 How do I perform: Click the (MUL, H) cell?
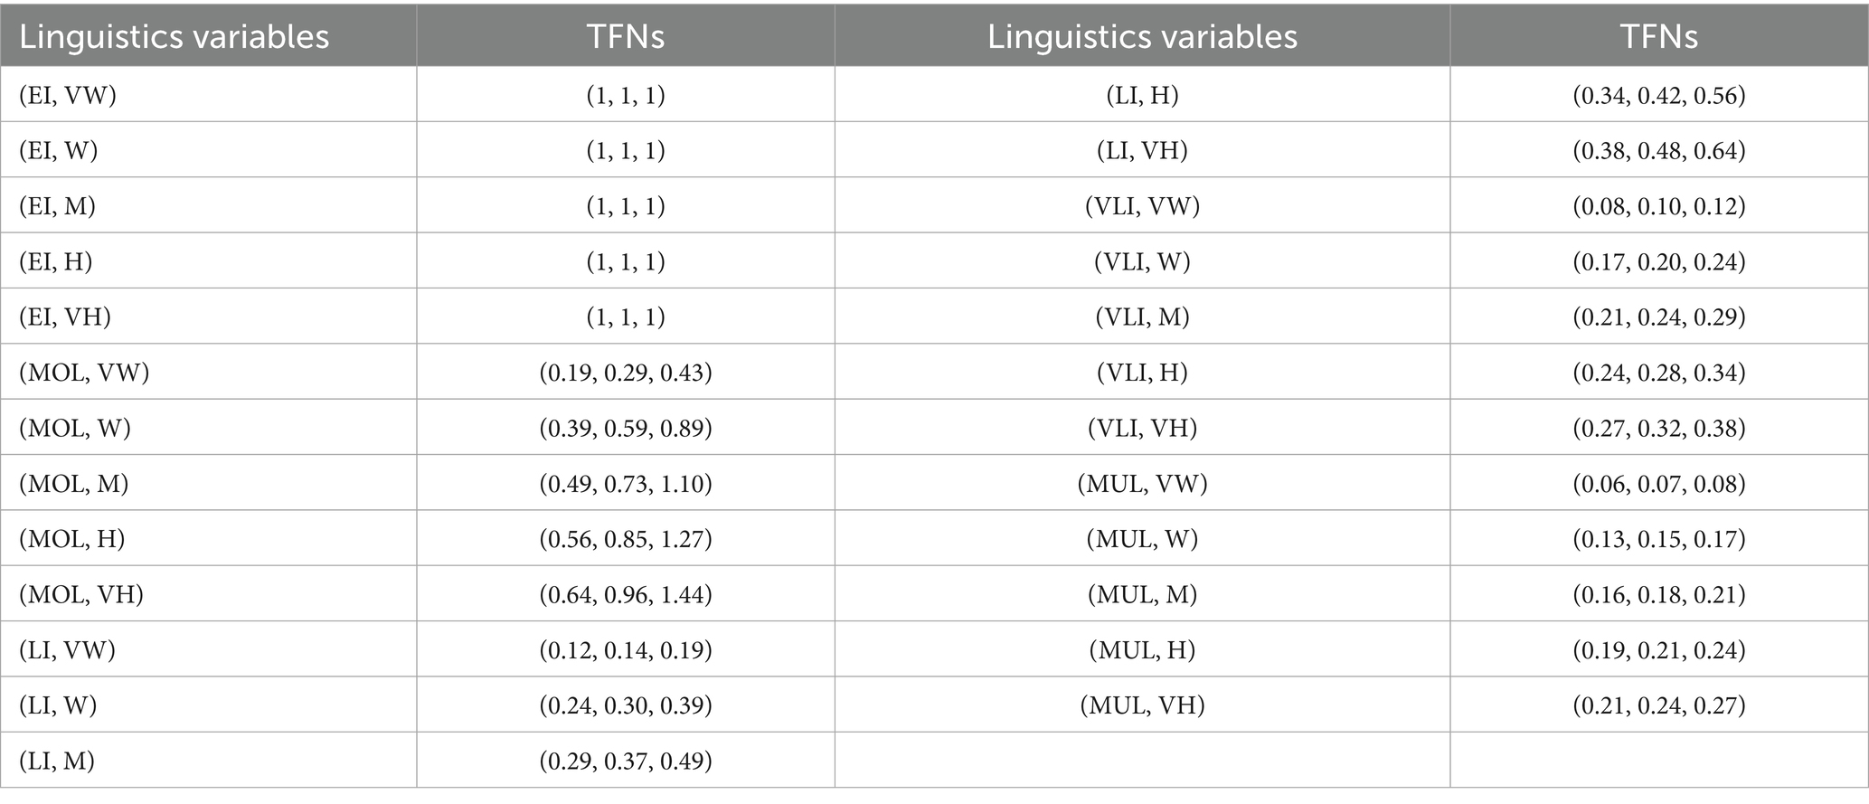(1142, 649)
